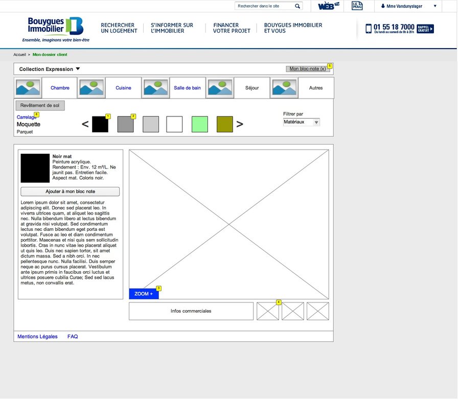Open the FAQ link
The width and height of the screenshot is (460, 401).
tap(73, 337)
